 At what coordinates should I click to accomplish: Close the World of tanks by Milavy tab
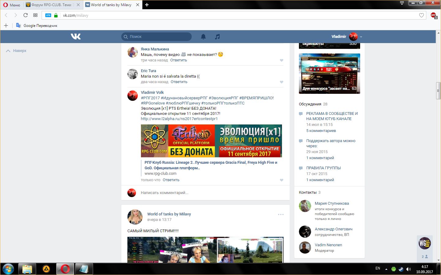point(138,5)
